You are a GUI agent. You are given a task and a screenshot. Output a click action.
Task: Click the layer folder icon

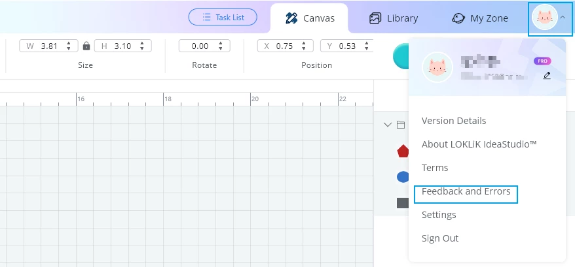401,125
